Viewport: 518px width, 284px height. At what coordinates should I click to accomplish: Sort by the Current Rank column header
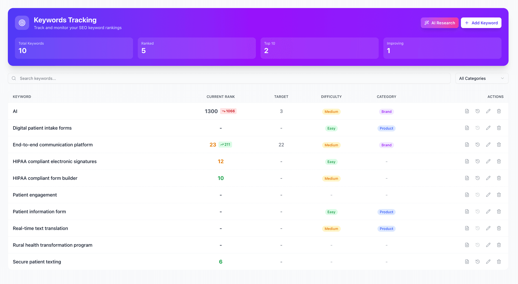221,97
